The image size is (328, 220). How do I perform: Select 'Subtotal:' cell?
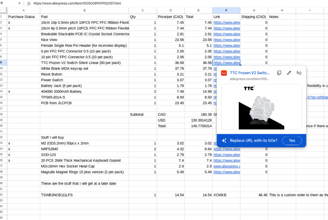click(143, 114)
